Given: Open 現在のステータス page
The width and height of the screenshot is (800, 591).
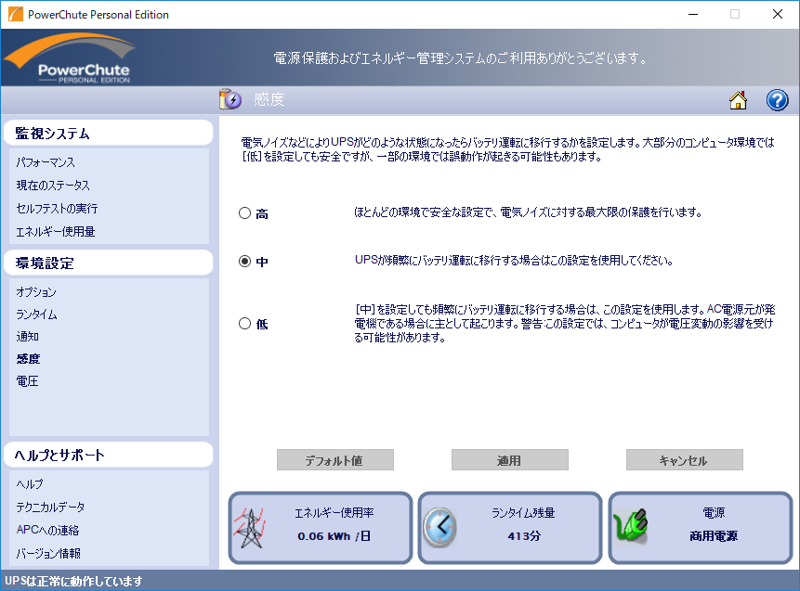Looking at the screenshot, I should click(53, 186).
